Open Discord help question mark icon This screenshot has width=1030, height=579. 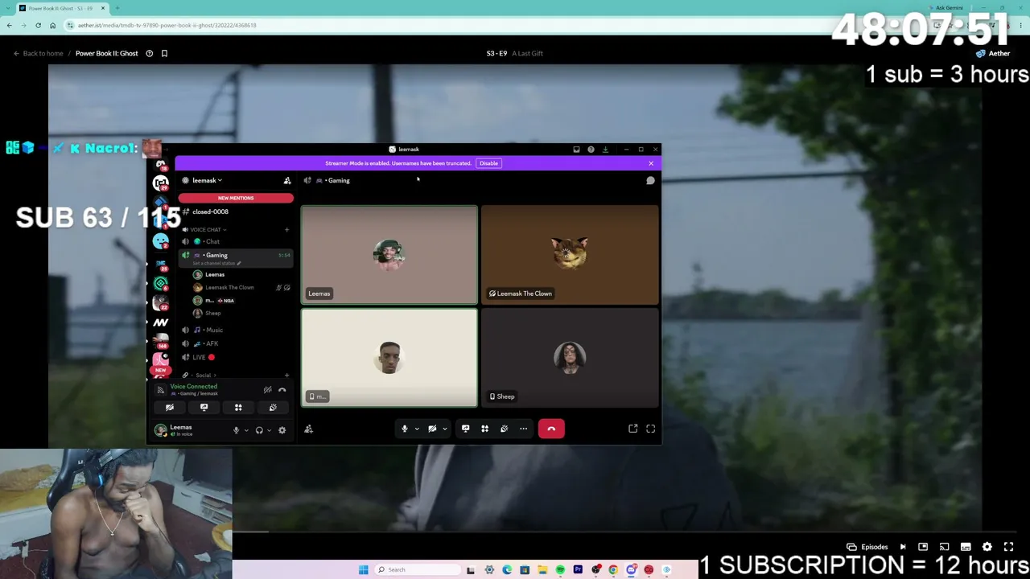[591, 150]
